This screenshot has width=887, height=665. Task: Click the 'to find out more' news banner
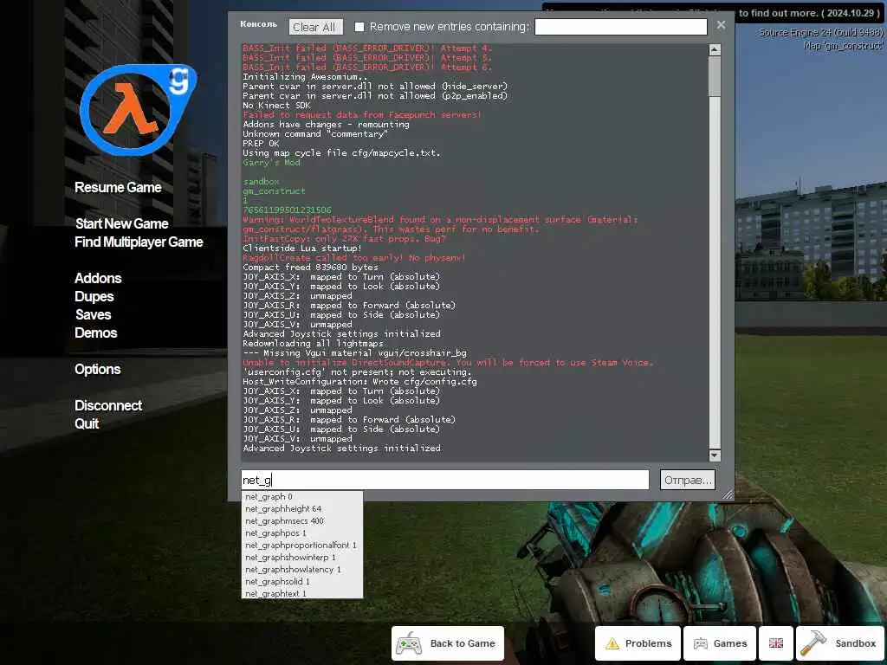(810, 13)
